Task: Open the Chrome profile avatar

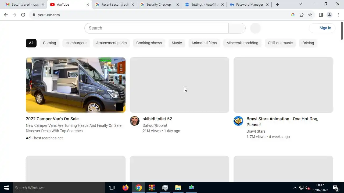Action: [329, 15]
